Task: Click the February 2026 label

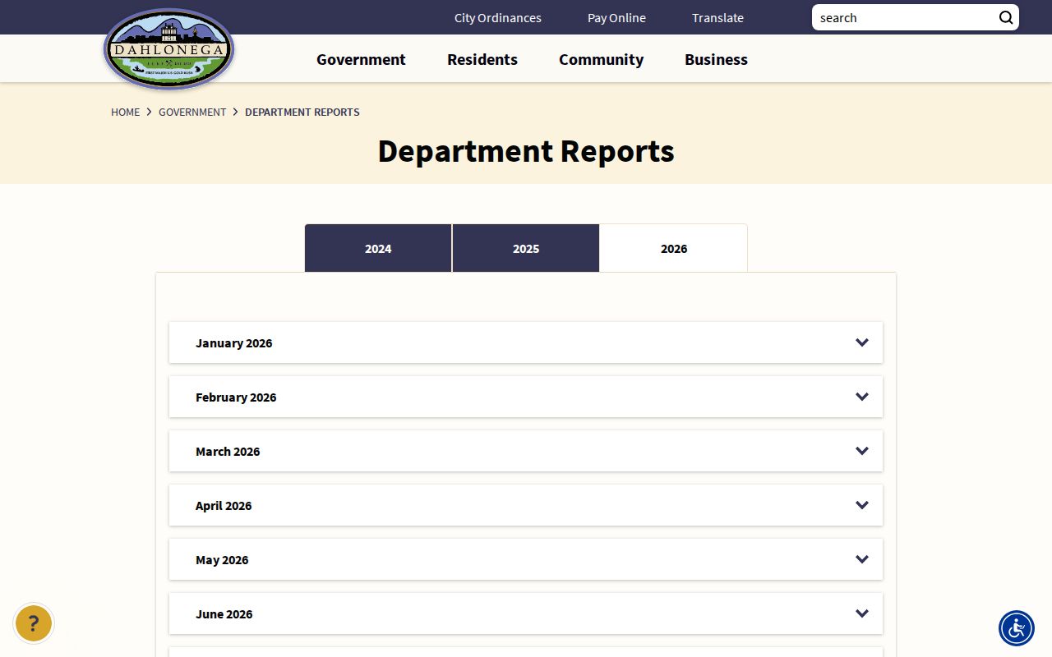Action: [236, 397]
